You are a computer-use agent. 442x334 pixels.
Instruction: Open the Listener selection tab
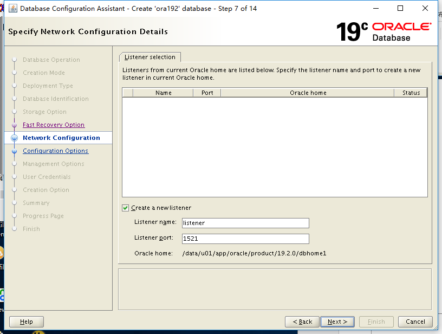click(150, 57)
